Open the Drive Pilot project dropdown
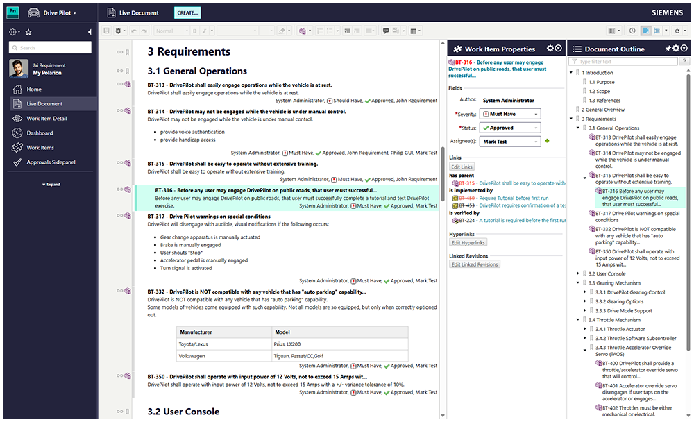 pyautogui.click(x=52, y=13)
